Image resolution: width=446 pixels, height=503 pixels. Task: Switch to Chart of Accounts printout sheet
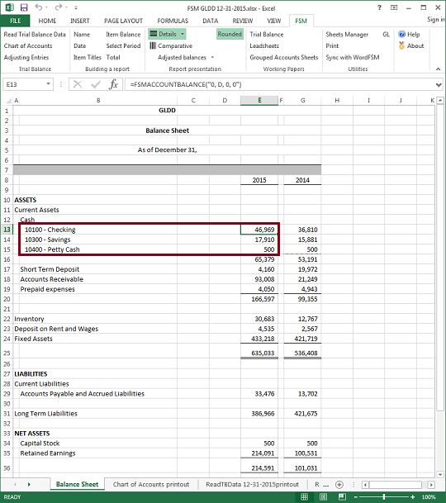[151, 484]
